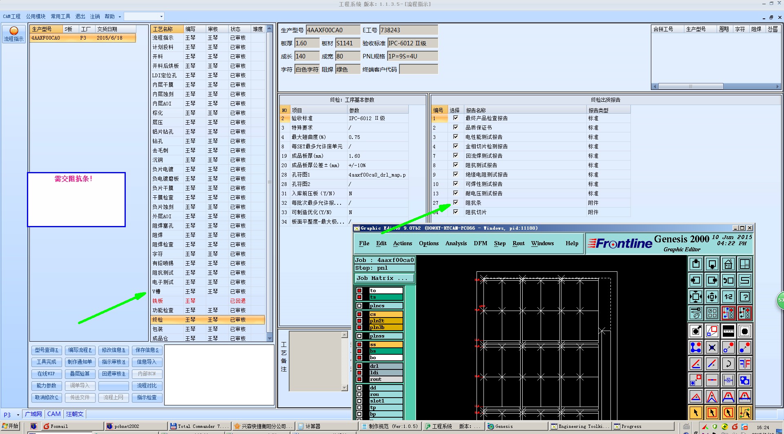Click the question mark help icon
Image resolution: width=784 pixels, height=434 pixels.
[744, 297]
